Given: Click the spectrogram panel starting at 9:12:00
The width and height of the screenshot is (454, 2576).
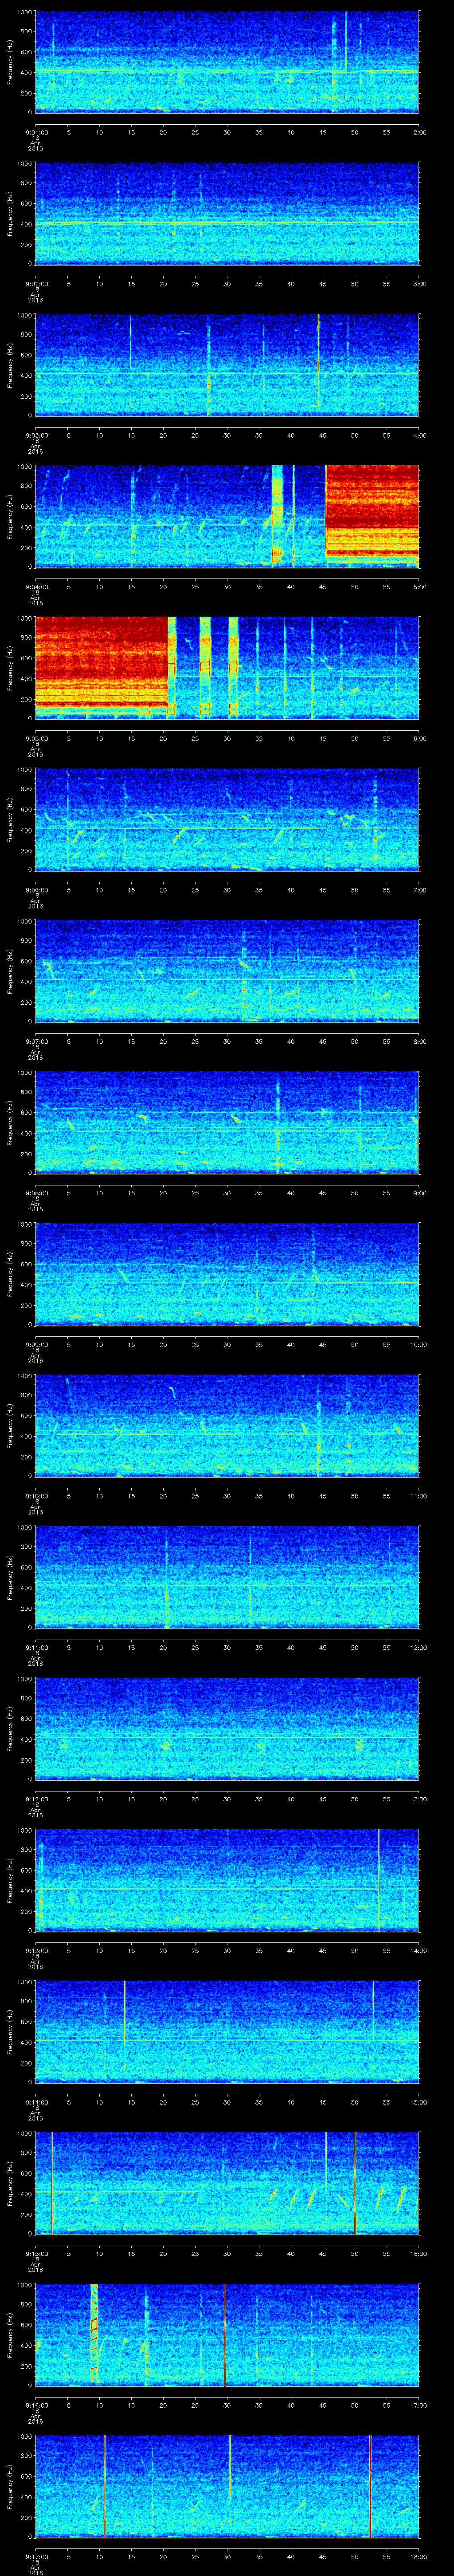Looking at the screenshot, I should [227, 1728].
